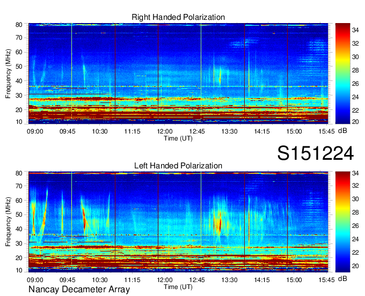Screen dimensions: 365x296
Task: Click '12:00' time tick under Right Handed plot
Action: point(165,131)
